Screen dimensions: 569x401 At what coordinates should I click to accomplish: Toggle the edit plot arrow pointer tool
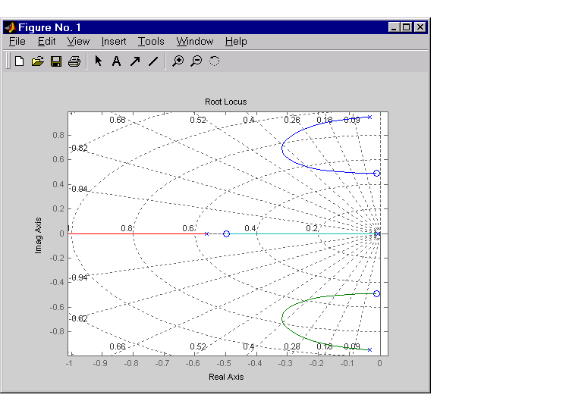point(99,61)
